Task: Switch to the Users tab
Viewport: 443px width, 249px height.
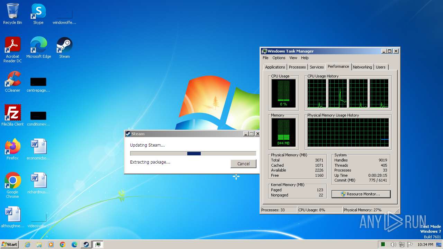Action: (x=380, y=67)
